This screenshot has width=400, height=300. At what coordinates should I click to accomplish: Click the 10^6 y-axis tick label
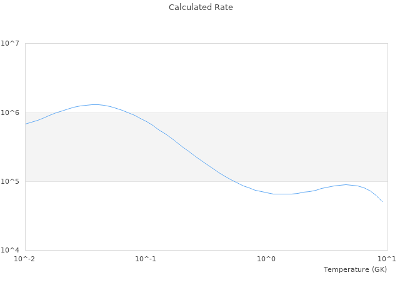[12, 112]
